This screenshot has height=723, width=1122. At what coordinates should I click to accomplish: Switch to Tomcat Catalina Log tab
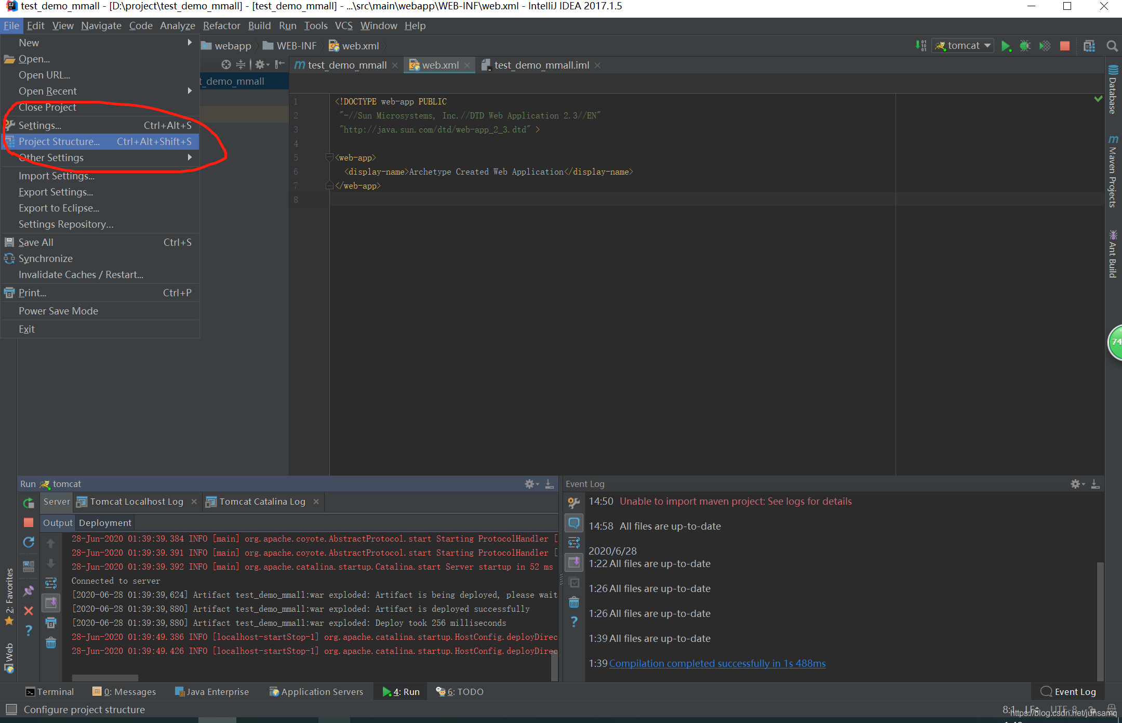tap(262, 502)
